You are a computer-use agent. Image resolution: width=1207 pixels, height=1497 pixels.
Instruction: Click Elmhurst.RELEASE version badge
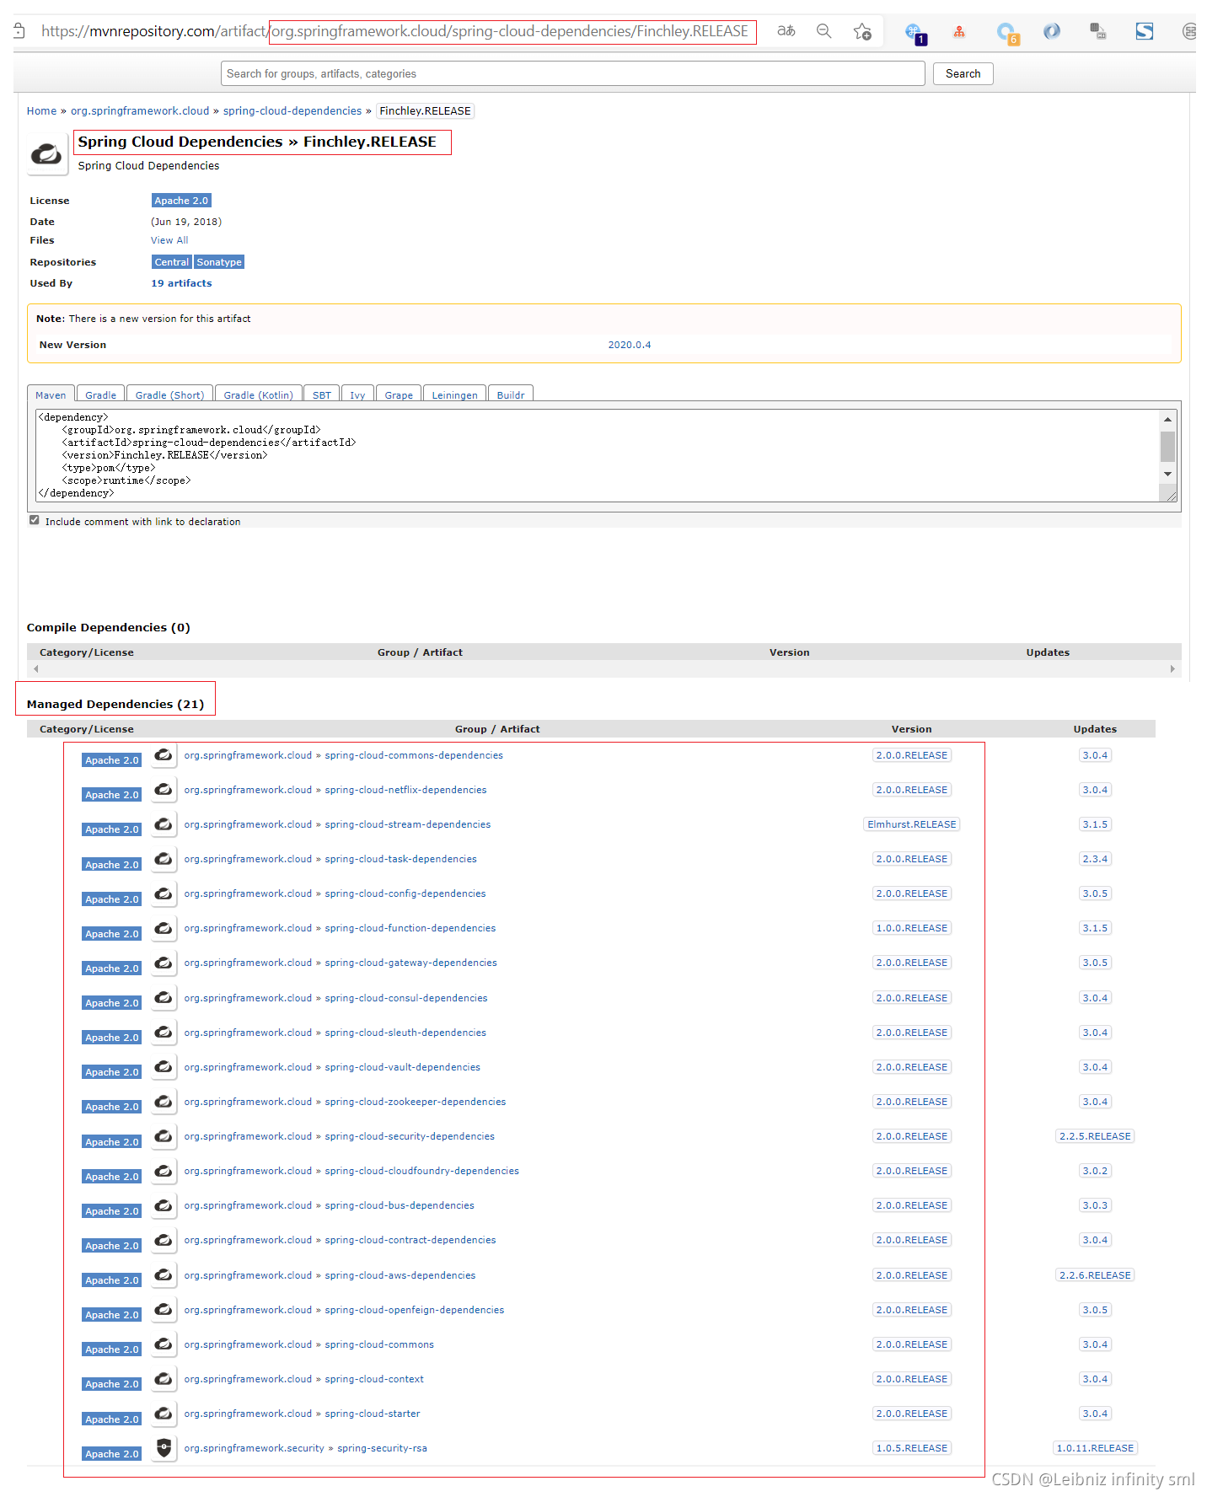(912, 824)
